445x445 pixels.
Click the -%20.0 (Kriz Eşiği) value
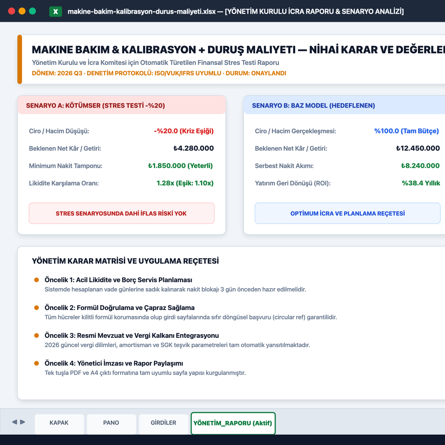184,131
